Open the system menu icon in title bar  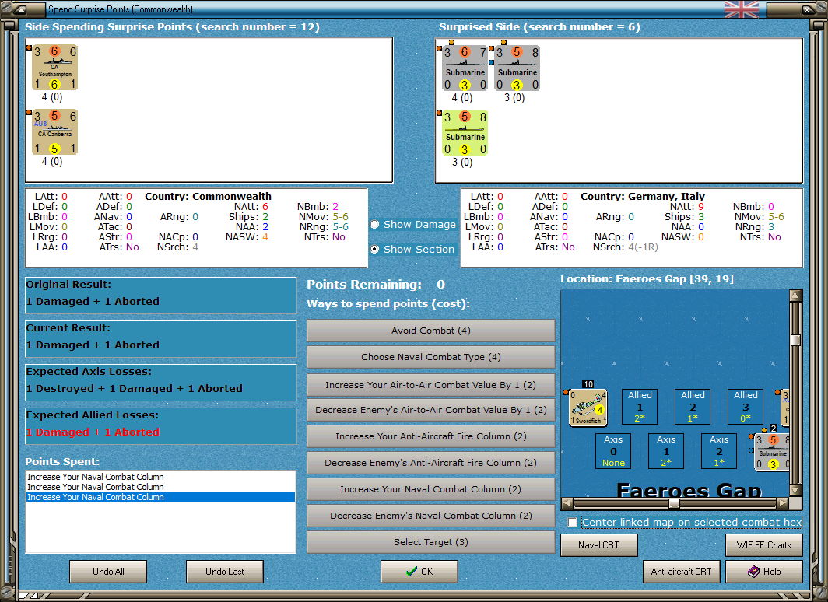click(21, 9)
